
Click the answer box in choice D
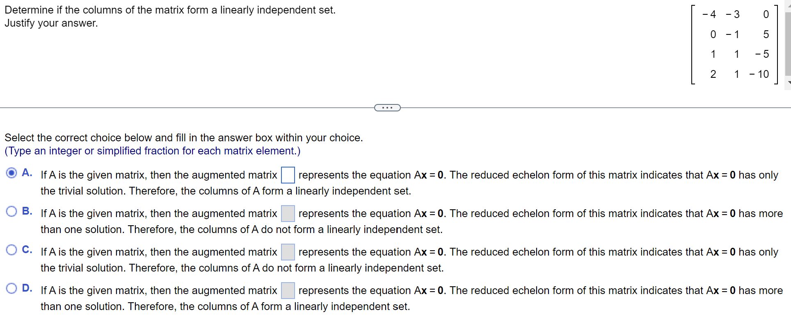pos(288,290)
